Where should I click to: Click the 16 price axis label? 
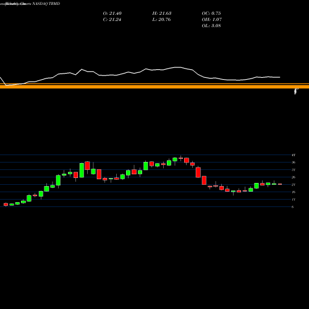coord(294,192)
